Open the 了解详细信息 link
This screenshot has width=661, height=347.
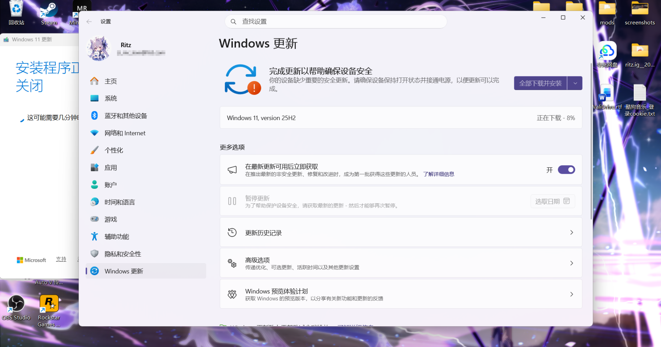(439, 174)
